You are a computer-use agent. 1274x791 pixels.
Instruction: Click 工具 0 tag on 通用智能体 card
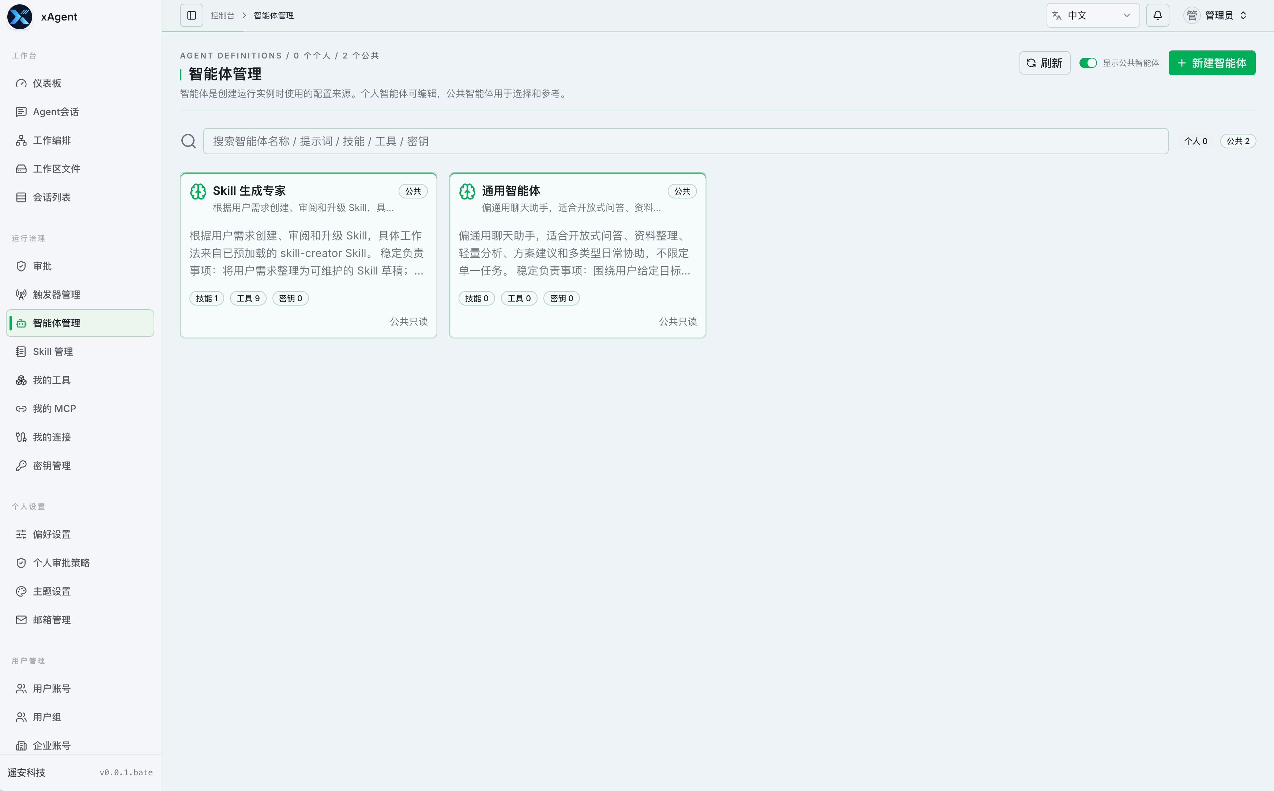519,298
